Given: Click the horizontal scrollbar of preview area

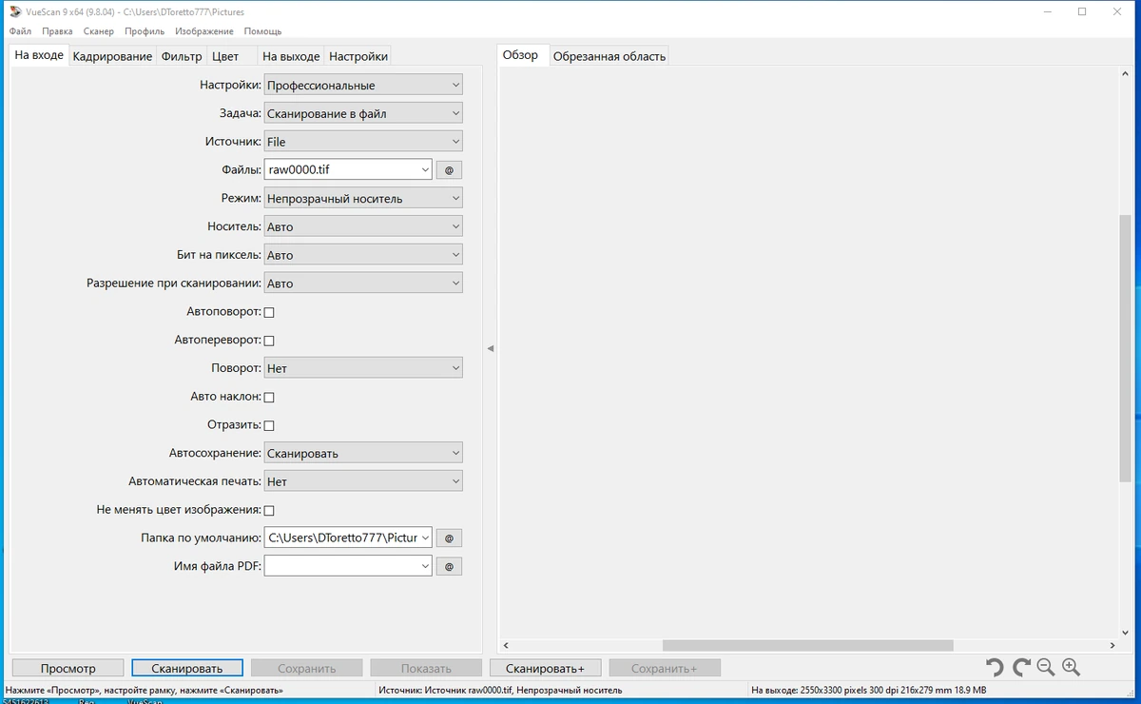Looking at the screenshot, I should click(808, 645).
